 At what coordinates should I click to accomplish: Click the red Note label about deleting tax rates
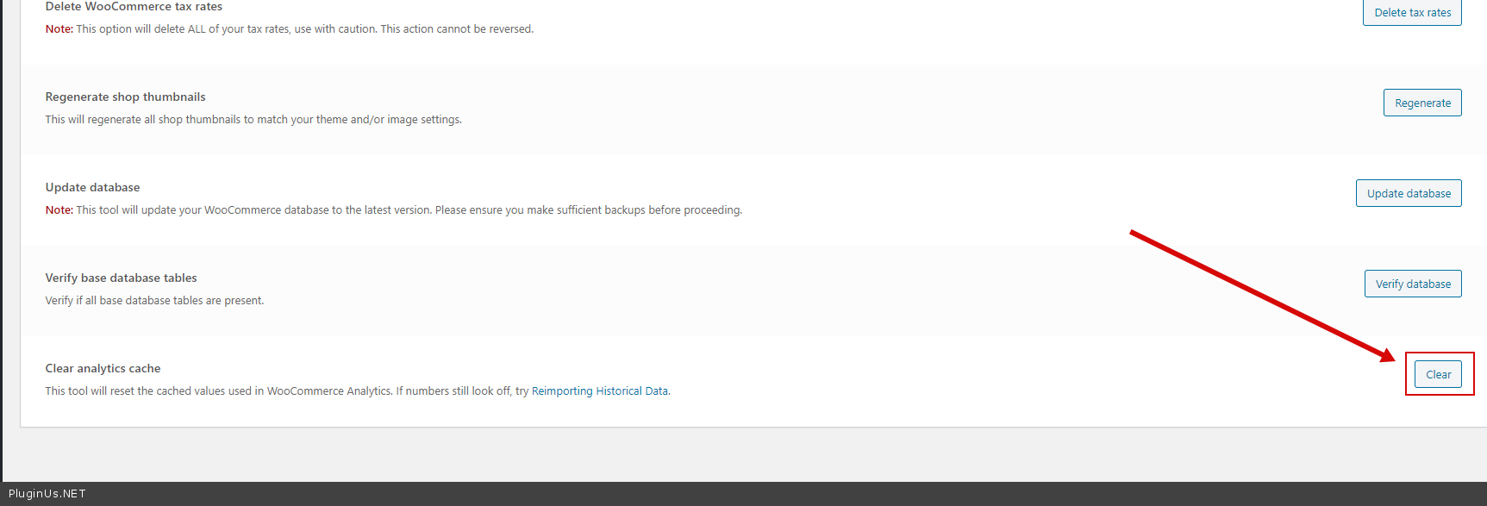[x=59, y=29]
